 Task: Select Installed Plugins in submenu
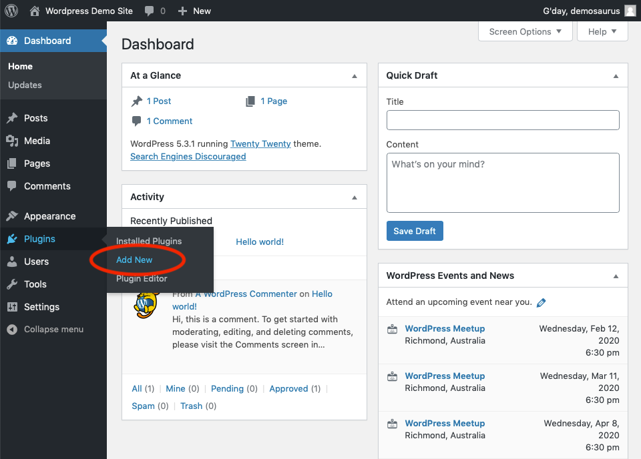point(149,241)
